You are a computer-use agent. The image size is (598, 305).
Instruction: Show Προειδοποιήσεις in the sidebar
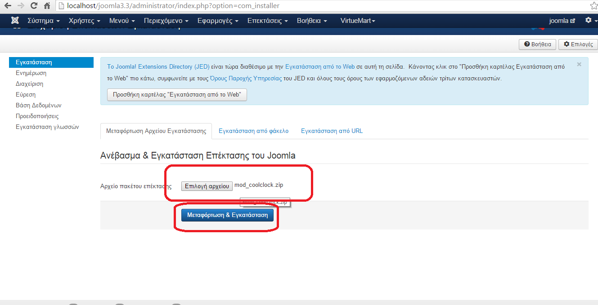[37, 116]
